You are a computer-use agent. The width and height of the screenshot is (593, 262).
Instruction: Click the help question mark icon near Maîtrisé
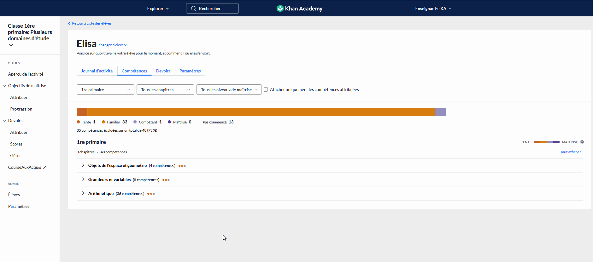click(x=582, y=142)
